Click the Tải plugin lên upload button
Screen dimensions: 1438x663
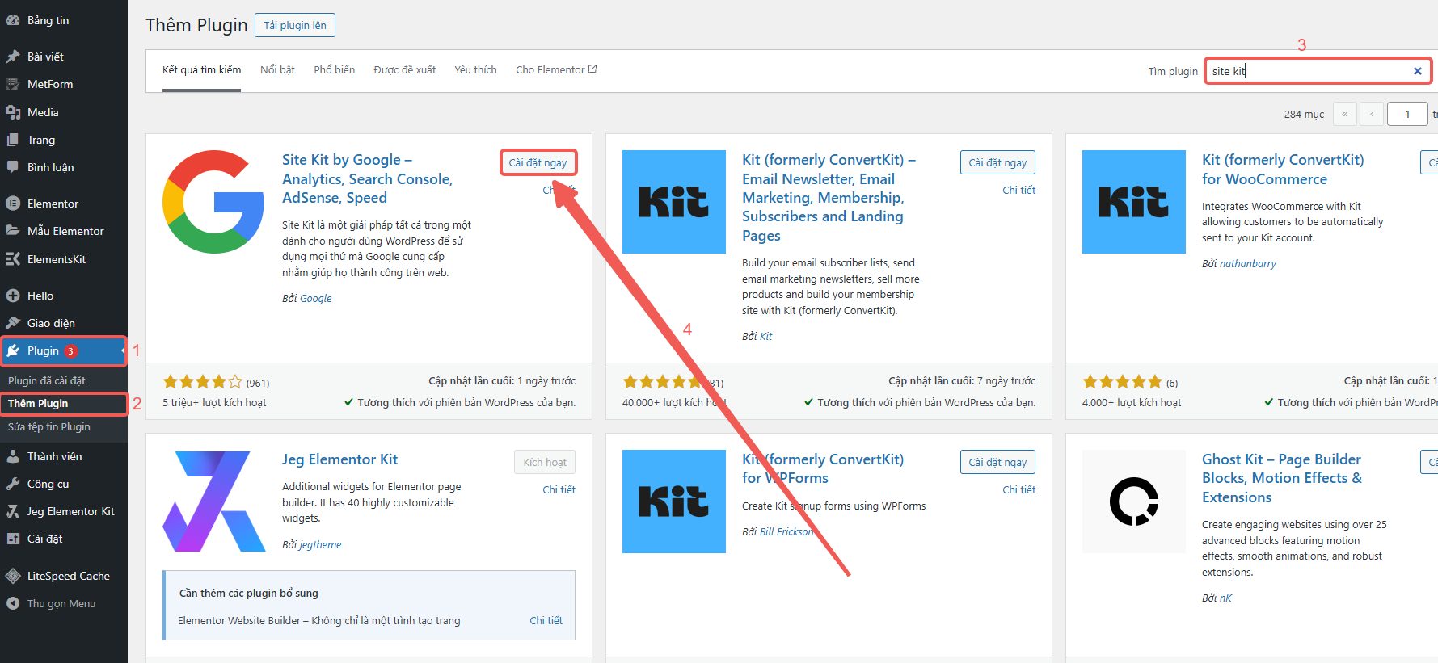click(294, 25)
